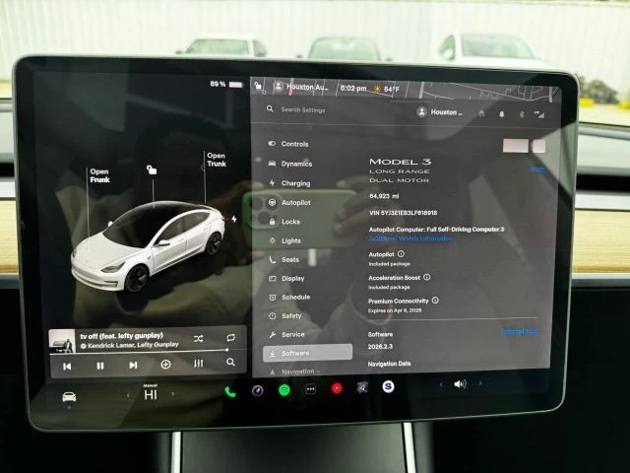Screen dimensions: 630x473
Task: Skip to previous track
Action: (67, 366)
